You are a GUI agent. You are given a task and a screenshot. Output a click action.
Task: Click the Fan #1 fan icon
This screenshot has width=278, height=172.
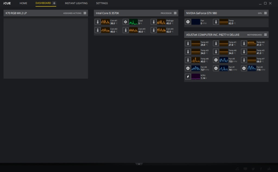tap(216, 68)
